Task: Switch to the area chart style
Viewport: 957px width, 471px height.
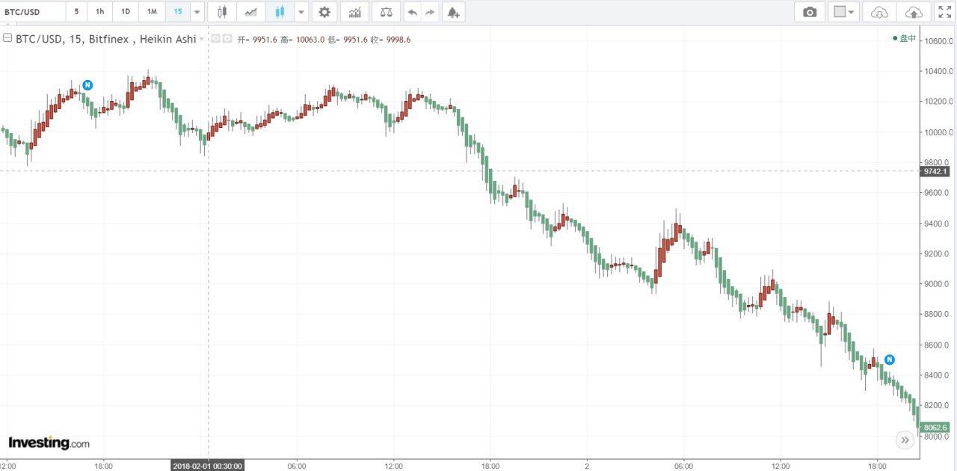Action: click(252, 12)
